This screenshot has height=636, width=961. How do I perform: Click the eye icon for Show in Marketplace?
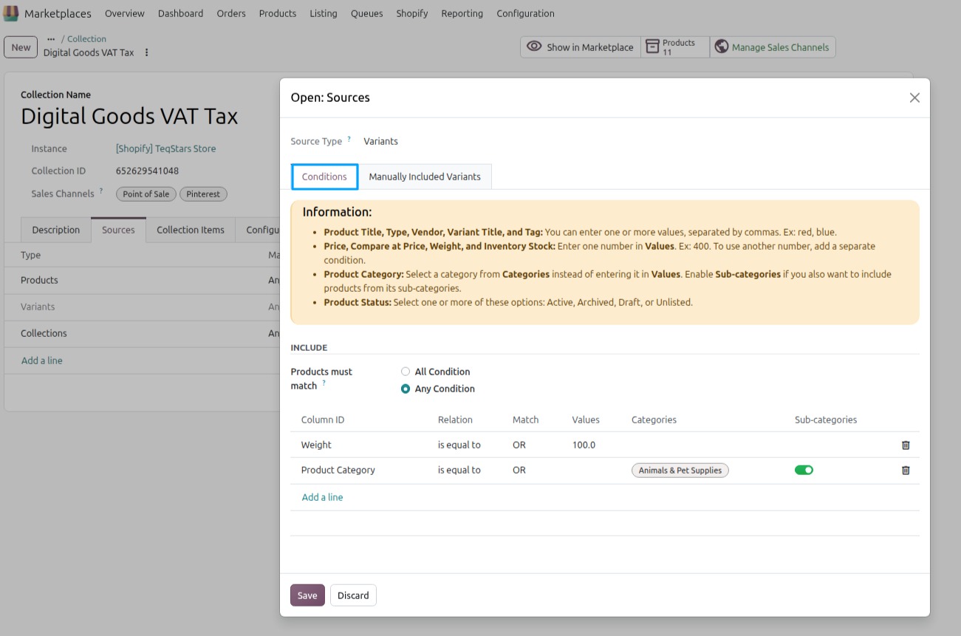coord(534,47)
